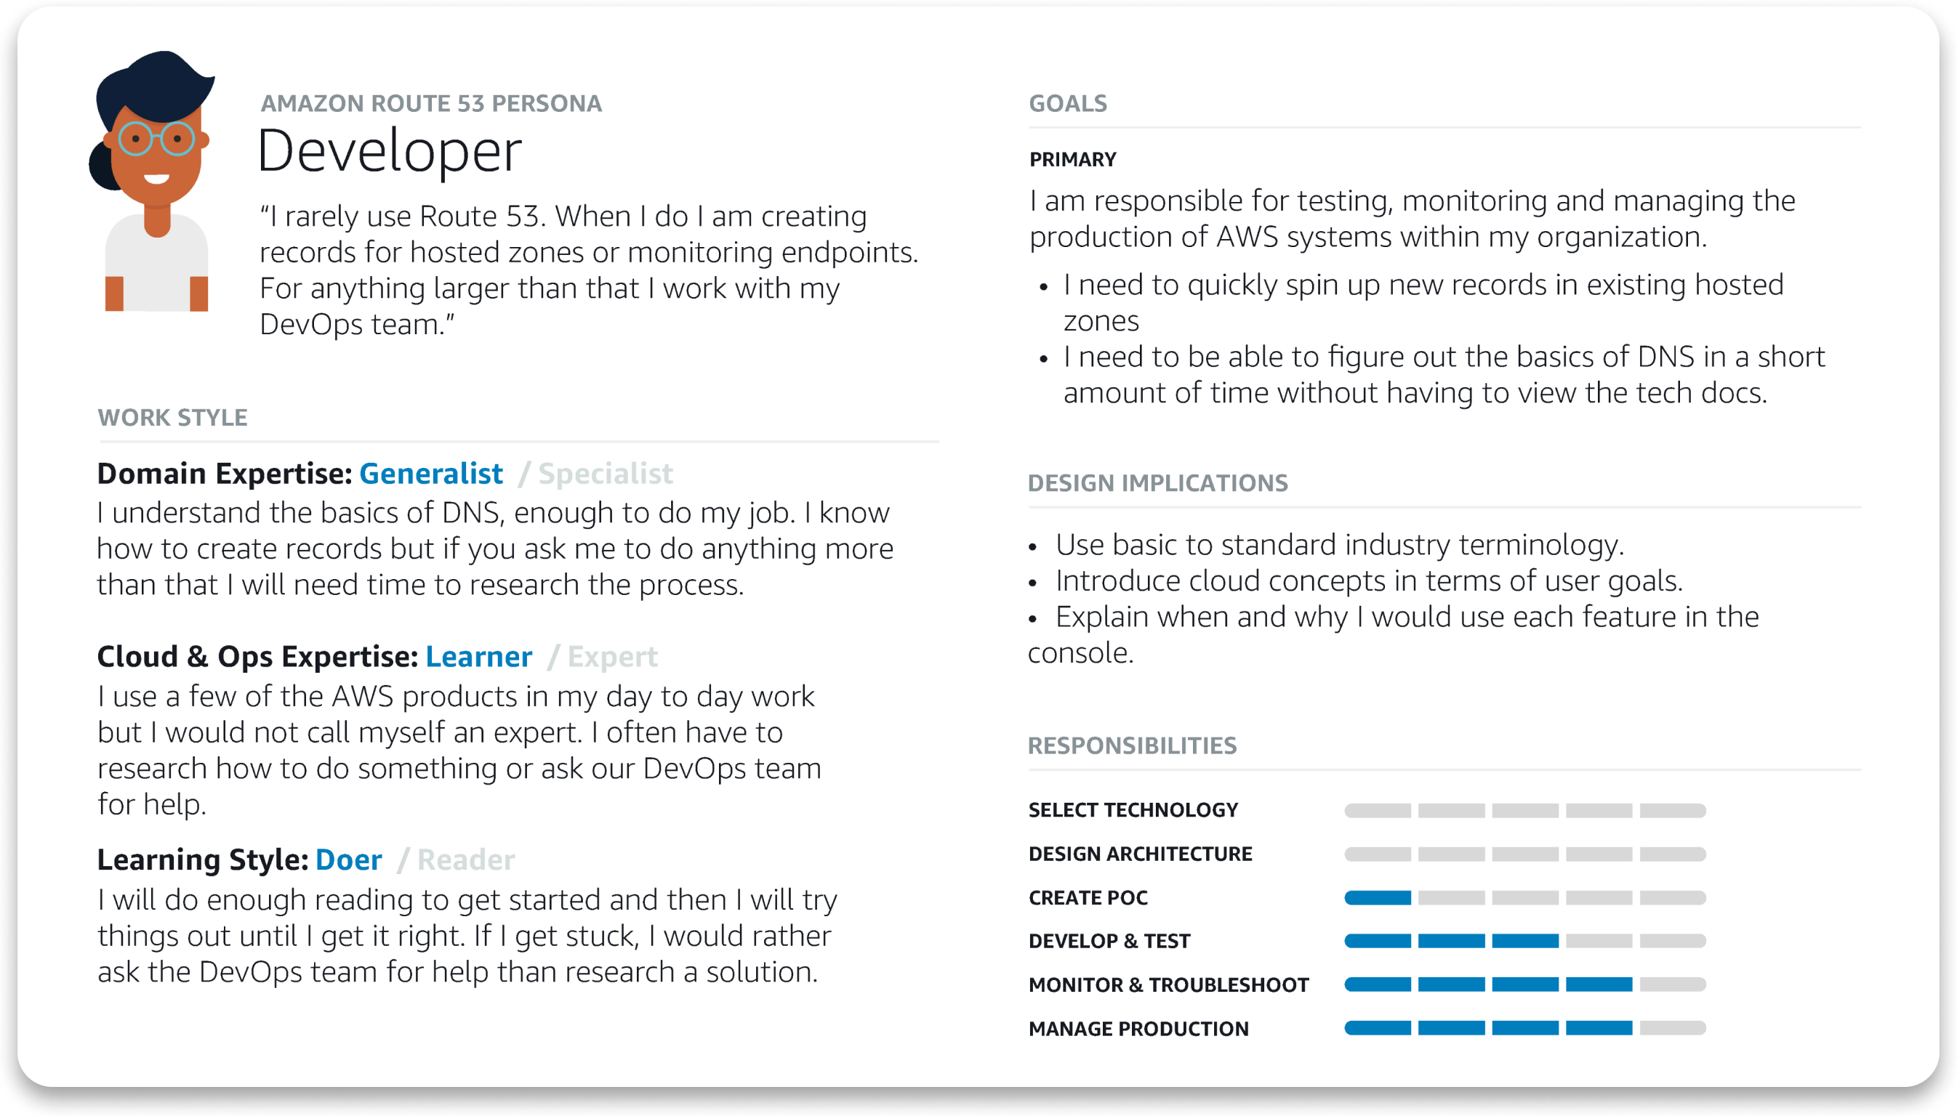The image size is (1957, 1116).
Task: Click the Develop & Test rating bar
Action: (1524, 940)
